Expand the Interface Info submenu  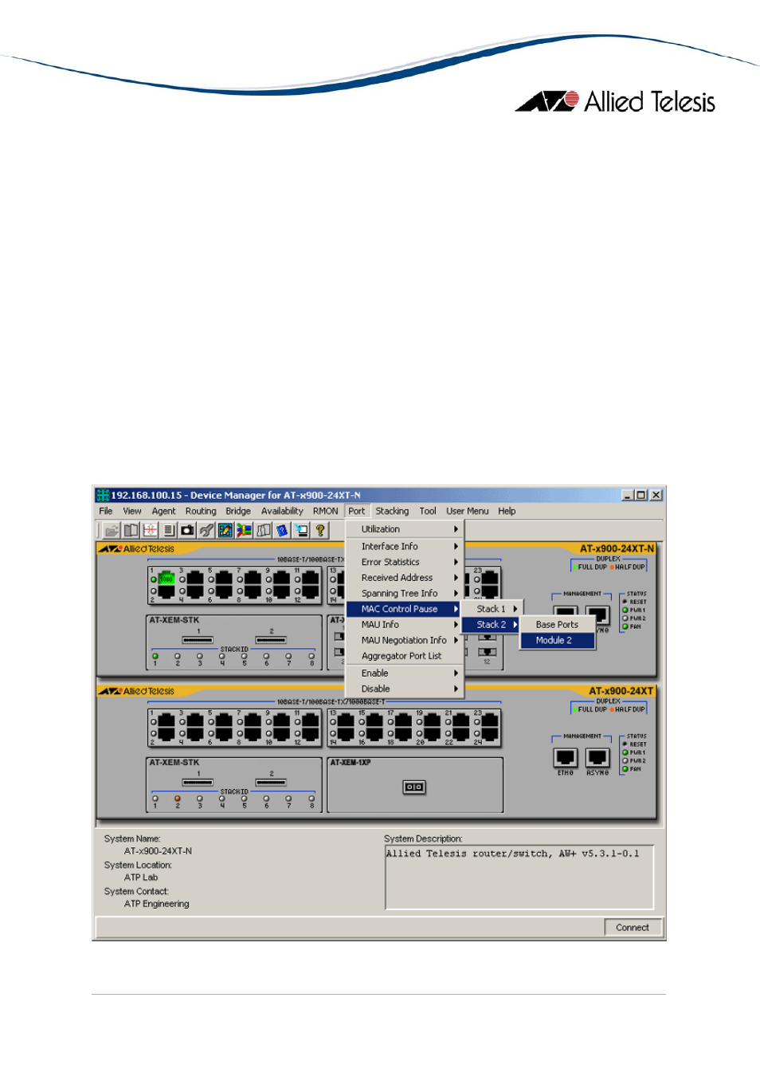click(405, 546)
